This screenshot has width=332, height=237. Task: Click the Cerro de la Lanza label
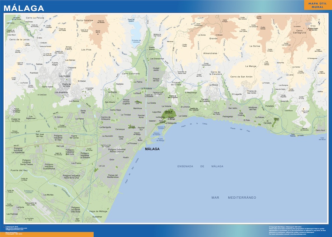click(20, 39)
